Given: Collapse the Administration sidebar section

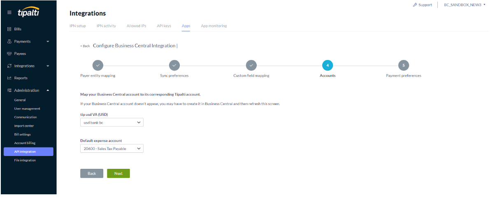Looking at the screenshot, I should [48, 90].
